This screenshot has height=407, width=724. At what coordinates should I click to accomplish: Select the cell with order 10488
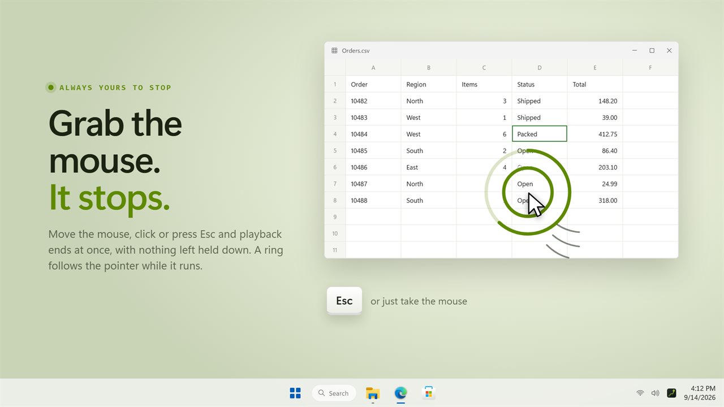coord(373,200)
